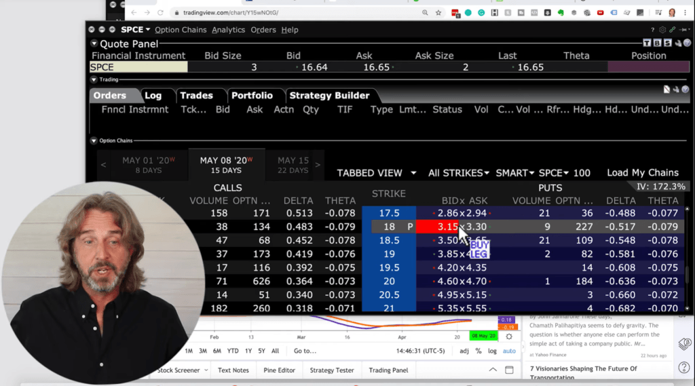The height and width of the screenshot is (386, 695).
Task: Select the MAY 15 expiry
Action: (293, 165)
